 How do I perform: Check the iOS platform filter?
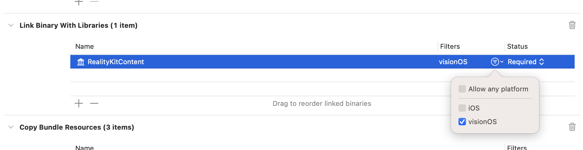(462, 108)
